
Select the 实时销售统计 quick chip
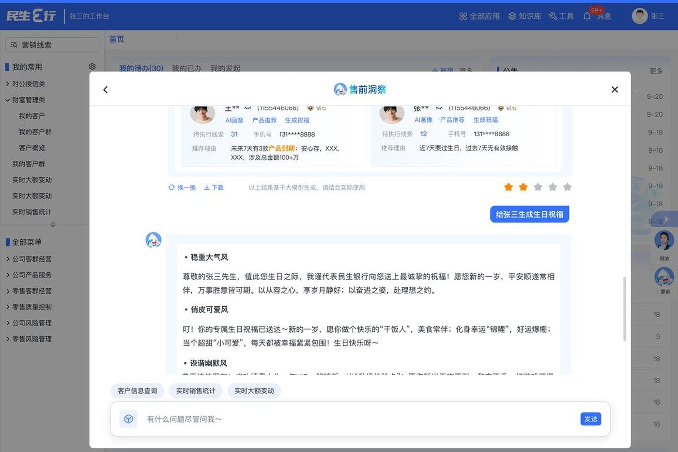[196, 390]
